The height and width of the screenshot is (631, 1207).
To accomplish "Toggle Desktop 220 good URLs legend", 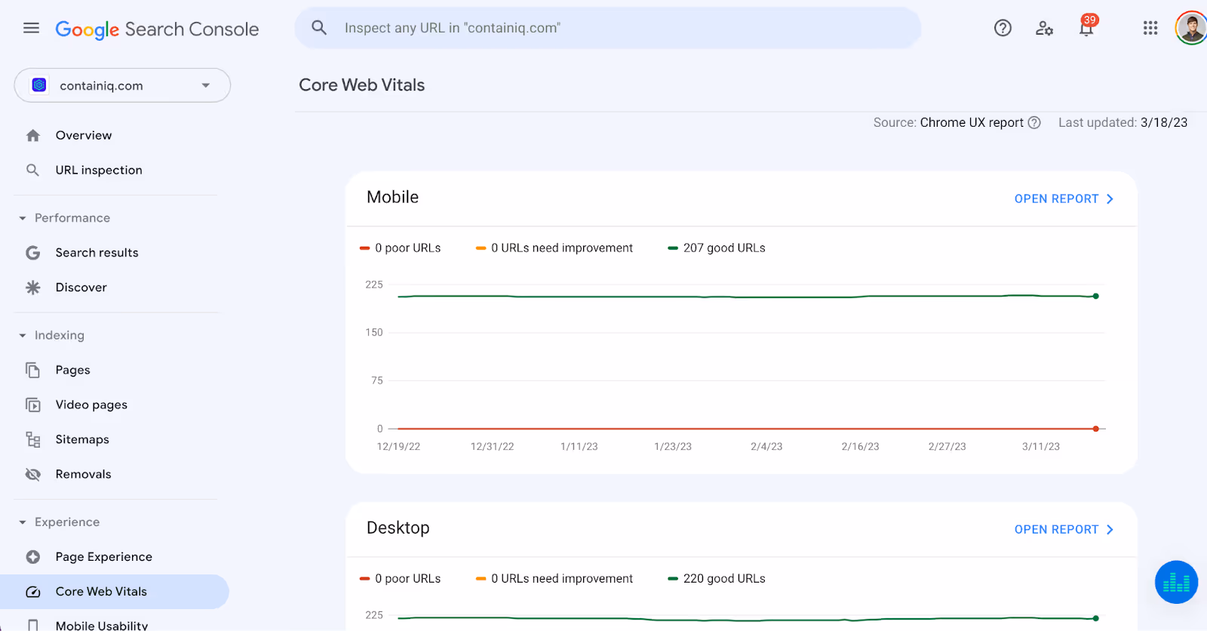I will click(717, 579).
